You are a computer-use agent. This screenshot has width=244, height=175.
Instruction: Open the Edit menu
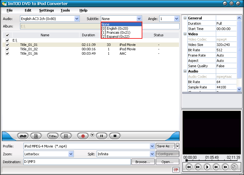pyautogui.click(x=28, y=10)
